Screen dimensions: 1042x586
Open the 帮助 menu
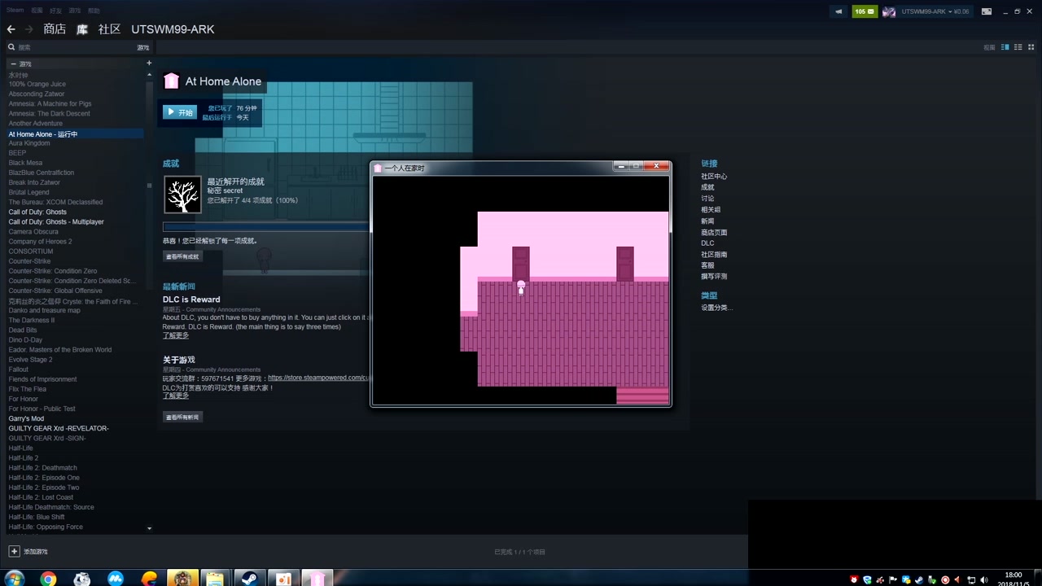click(94, 11)
